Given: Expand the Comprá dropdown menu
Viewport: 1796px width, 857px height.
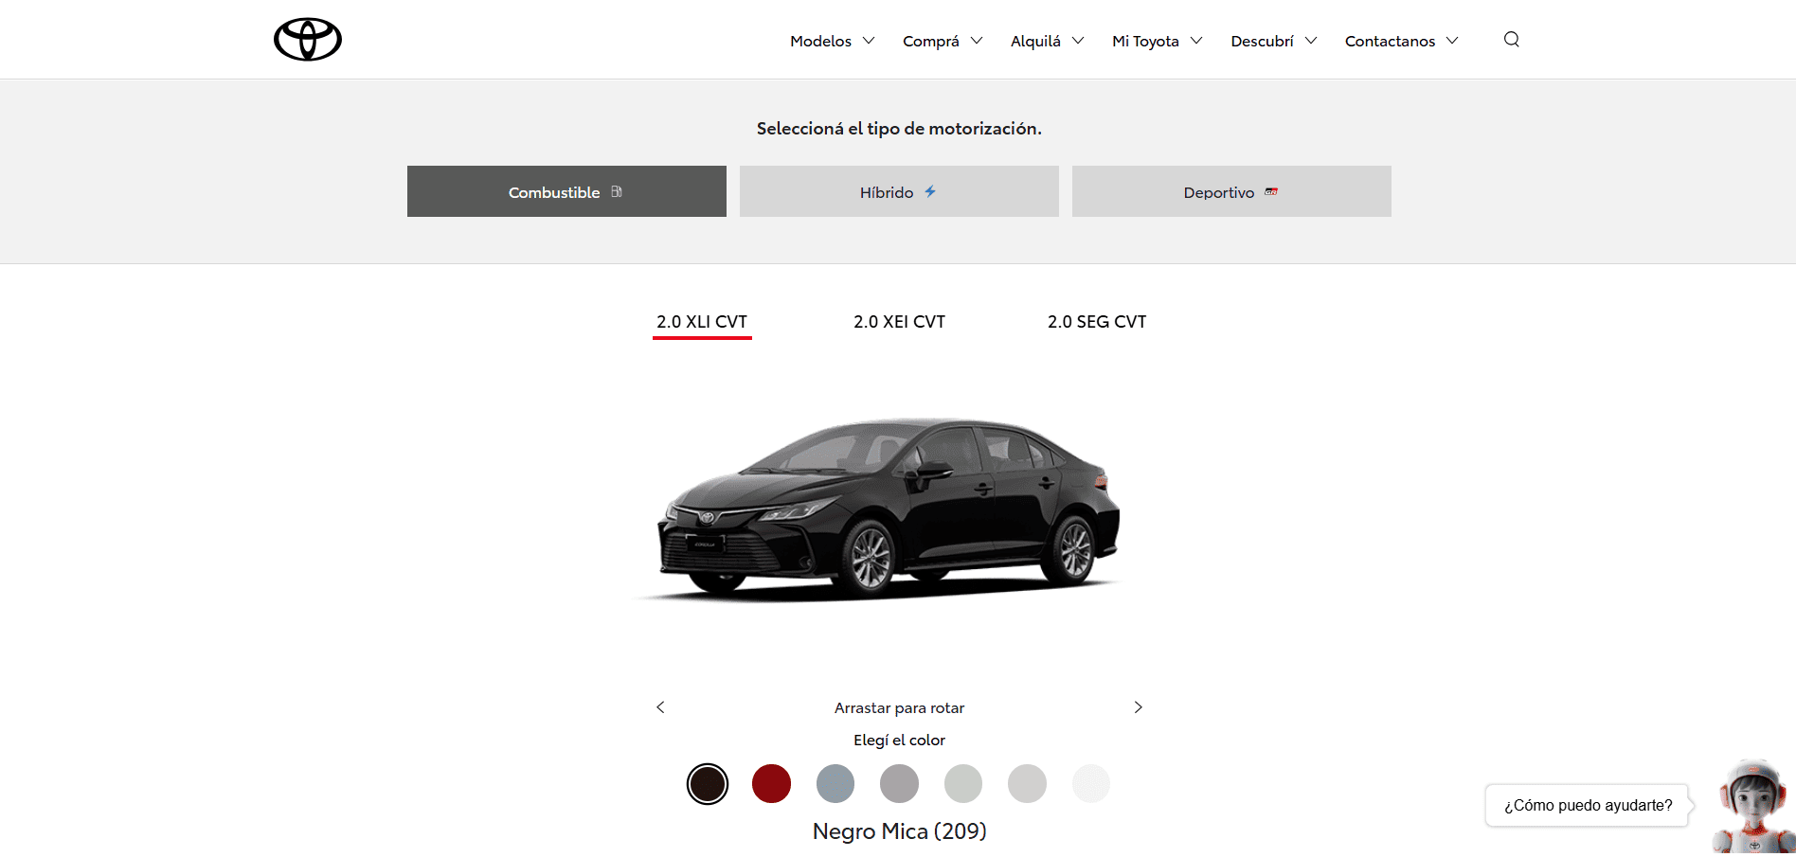Looking at the screenshot, I should (x=942, y=41).
